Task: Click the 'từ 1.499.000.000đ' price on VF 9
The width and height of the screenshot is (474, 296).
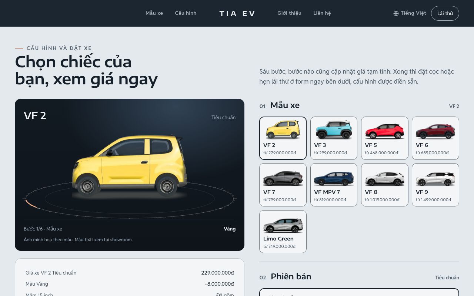Action: click(x=433, y=200)
